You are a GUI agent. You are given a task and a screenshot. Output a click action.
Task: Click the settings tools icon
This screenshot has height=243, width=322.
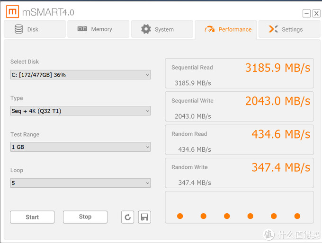[273, 29]
